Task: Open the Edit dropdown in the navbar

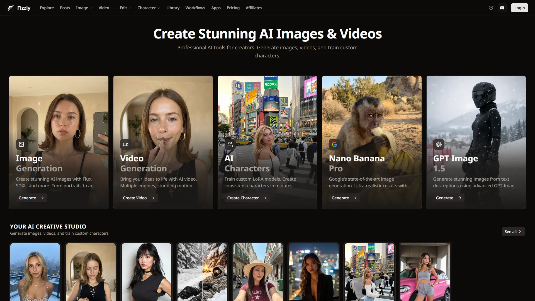Action: pyautogui.click(x=125, y=8)
